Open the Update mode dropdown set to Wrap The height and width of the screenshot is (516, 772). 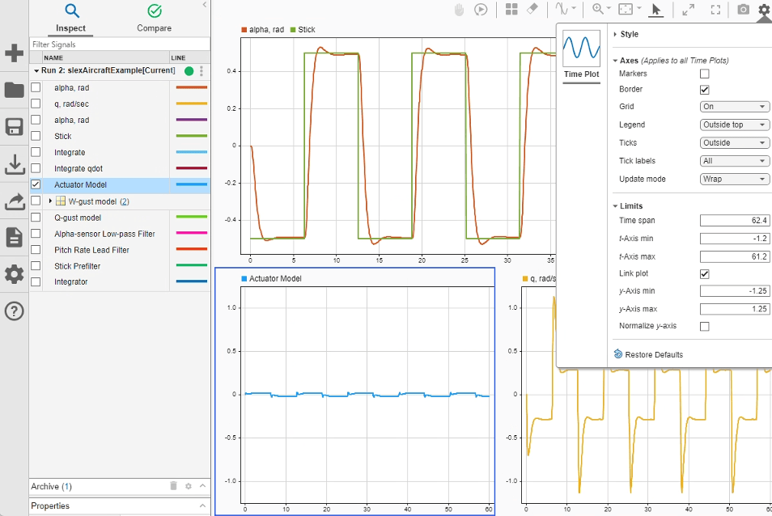(734, 179)
